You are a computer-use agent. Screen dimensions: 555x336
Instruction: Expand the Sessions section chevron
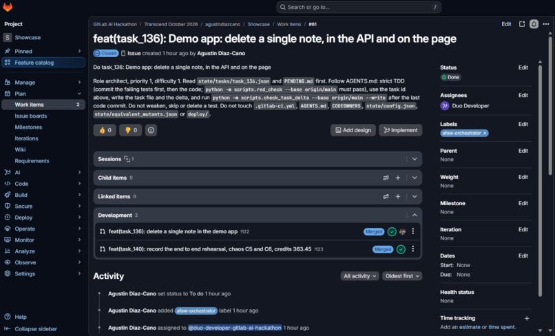click(415, 159)
